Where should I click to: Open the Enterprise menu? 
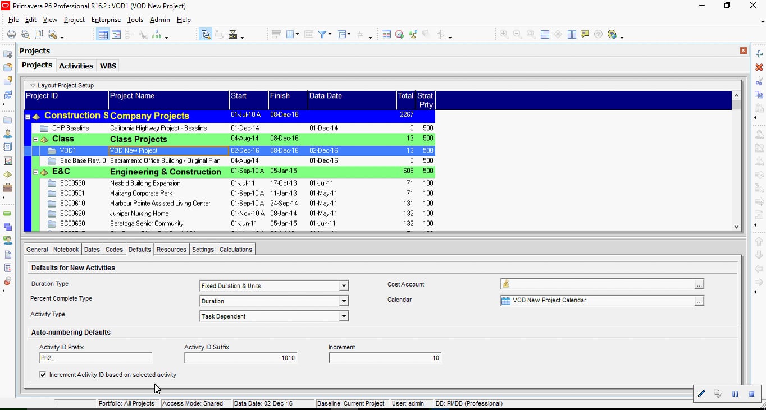point(106,20)
